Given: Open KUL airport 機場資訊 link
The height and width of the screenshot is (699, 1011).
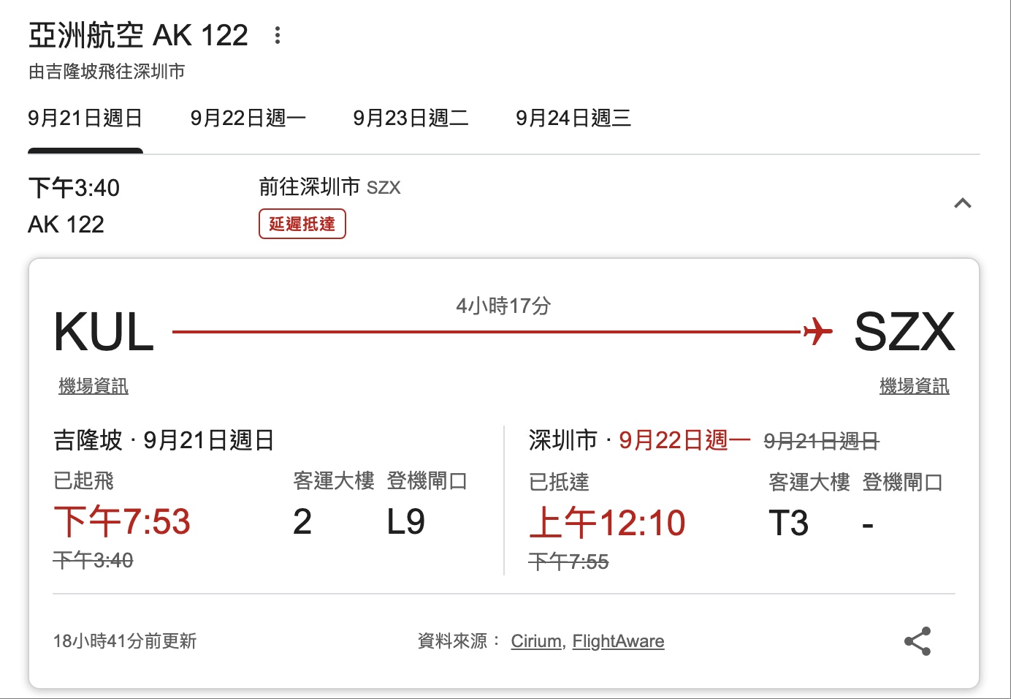Looking at the screenshot, I should (x=93, y=386).
